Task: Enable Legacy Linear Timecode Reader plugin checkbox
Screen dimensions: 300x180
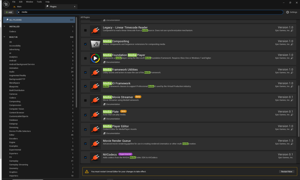Action: pos(85,30)
